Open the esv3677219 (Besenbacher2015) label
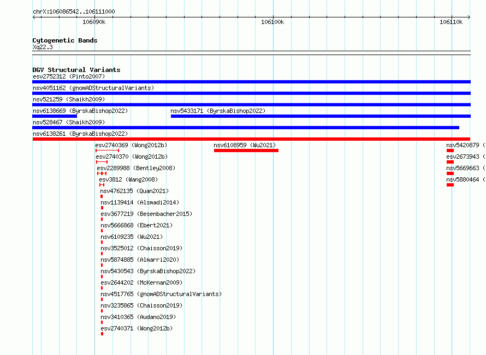Screen dimensions: 486x355 (x=146, y=214)
